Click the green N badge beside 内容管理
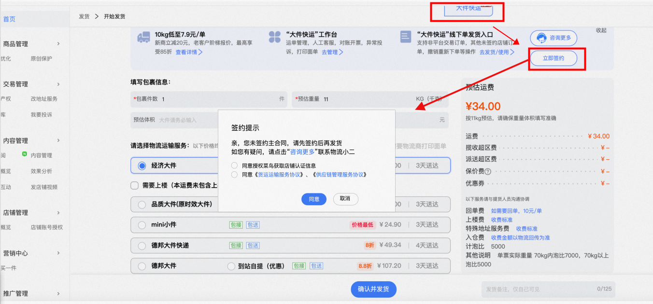Viewport: 653px width, 304px height. (24, 154)
